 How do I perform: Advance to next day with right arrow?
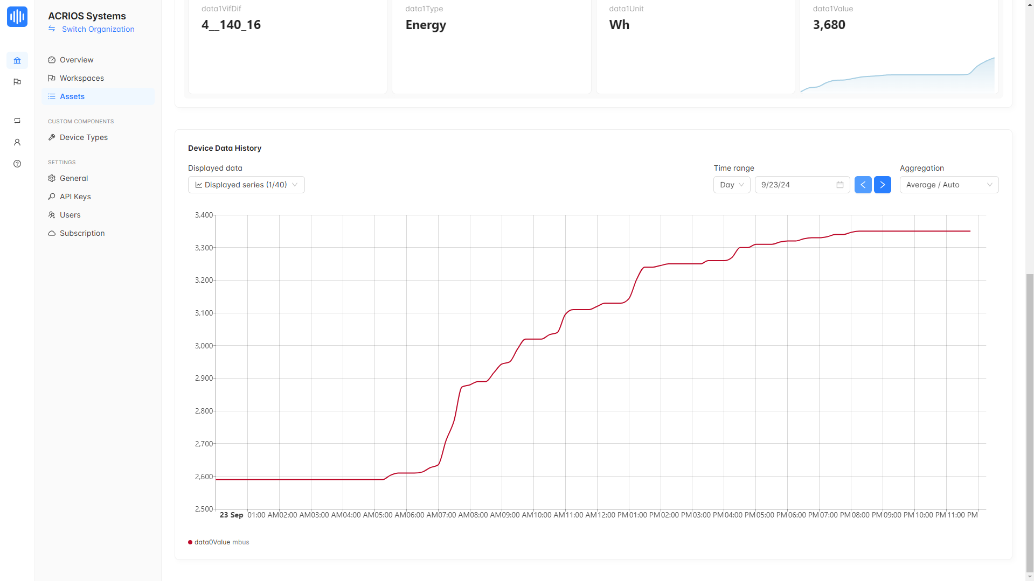(882, 185)
